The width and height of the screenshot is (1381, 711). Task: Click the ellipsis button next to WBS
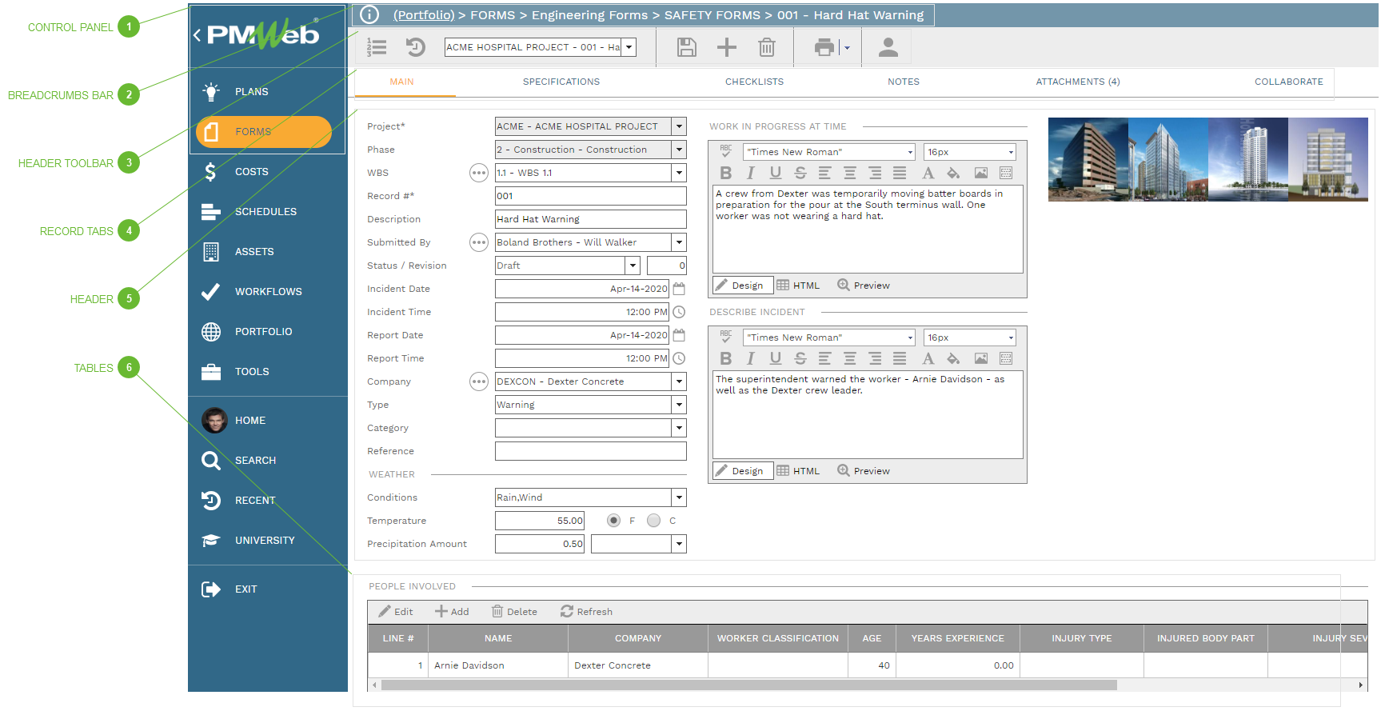tap(478, 173)
